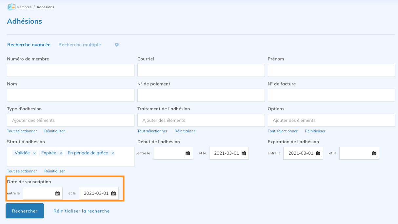Viewport: 398px width, 224px height.
Task: Open calendar for Début de l'adhésion start date
Action: coord(188,153)
